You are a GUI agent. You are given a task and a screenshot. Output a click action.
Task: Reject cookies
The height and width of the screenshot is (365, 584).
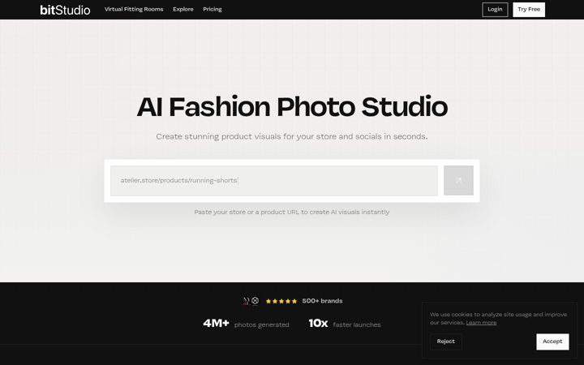tap(446, 341)
